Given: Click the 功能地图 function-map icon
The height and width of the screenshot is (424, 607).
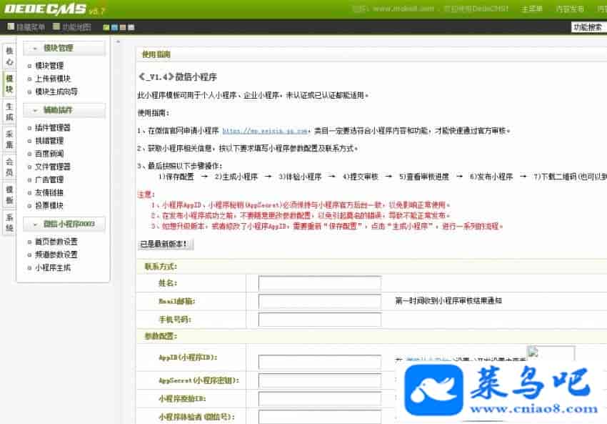Looking at the screenshot, I should coord(56,26).
